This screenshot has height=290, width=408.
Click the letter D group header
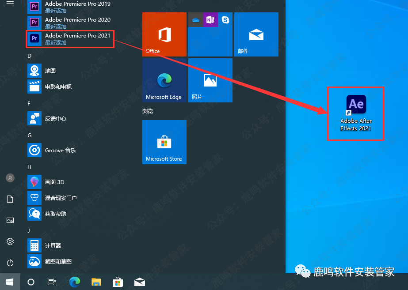pos(30,56)
